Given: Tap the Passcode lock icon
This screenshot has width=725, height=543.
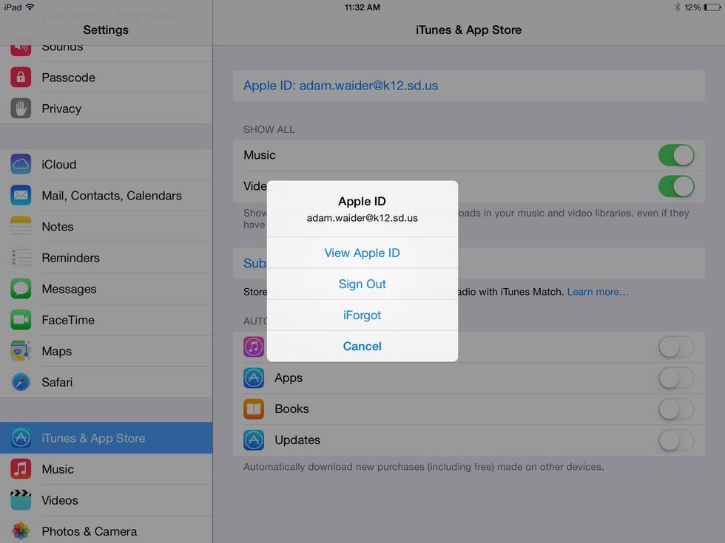Looking at the screenshot, I should [x=21, y=77].
